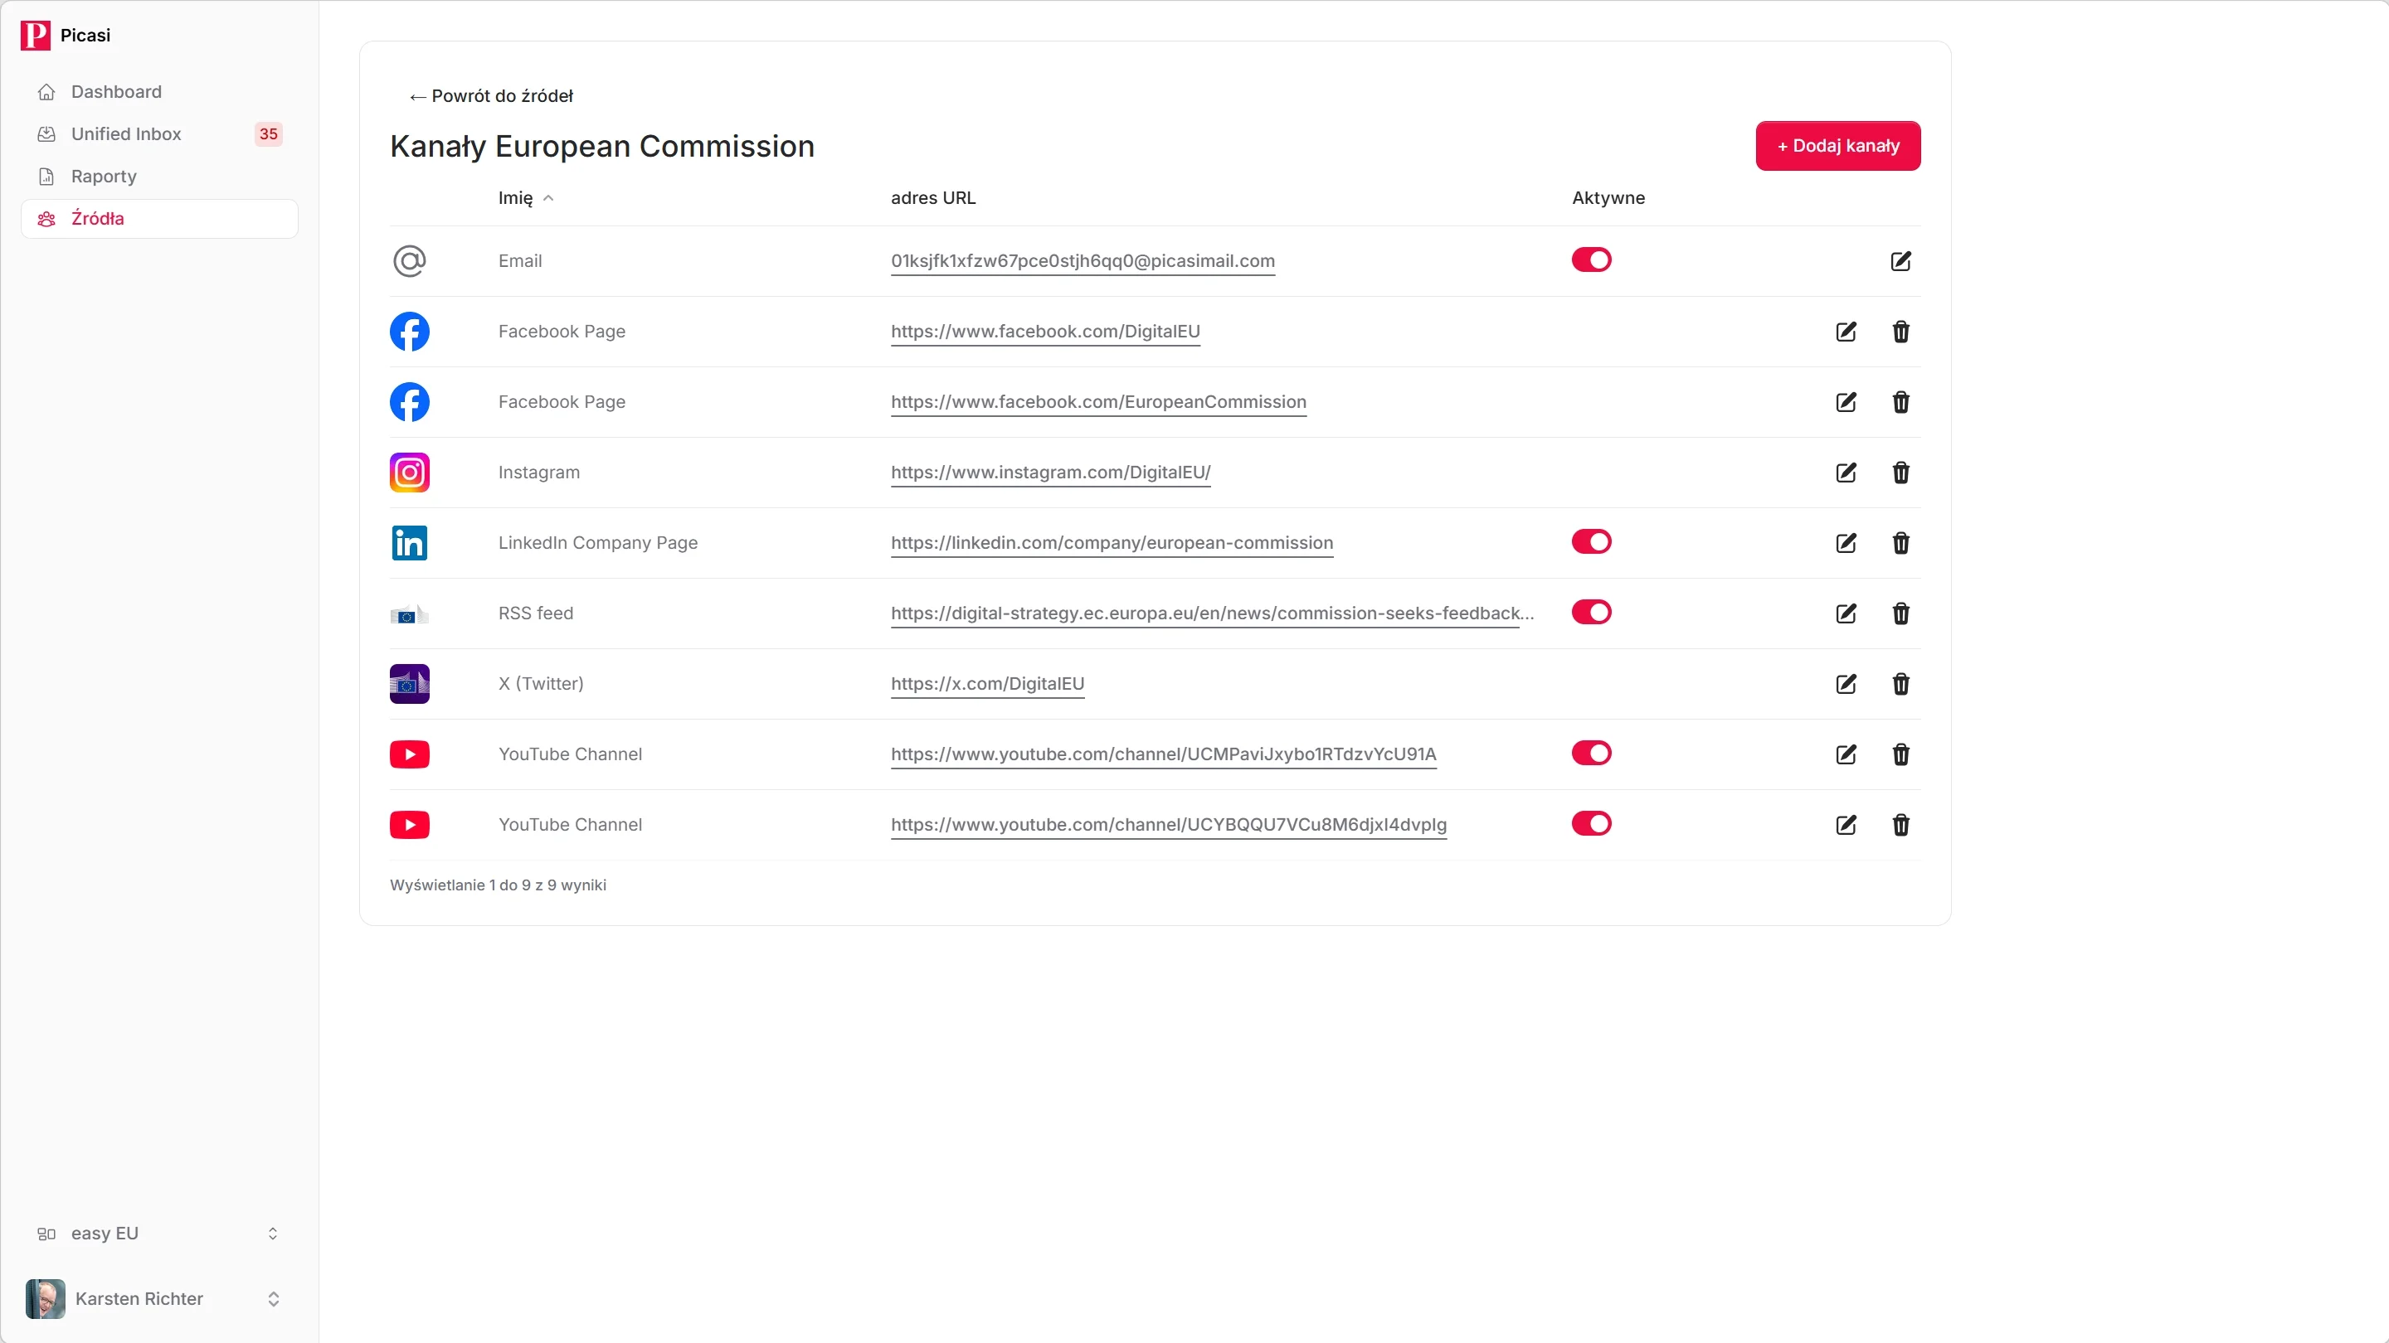
Task: Click the Unified Inbox tray icon
Action: [x=46, y=134]
